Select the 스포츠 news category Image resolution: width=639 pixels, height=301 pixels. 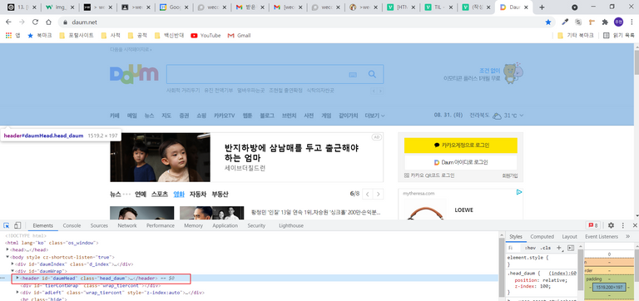click(160, 195)
